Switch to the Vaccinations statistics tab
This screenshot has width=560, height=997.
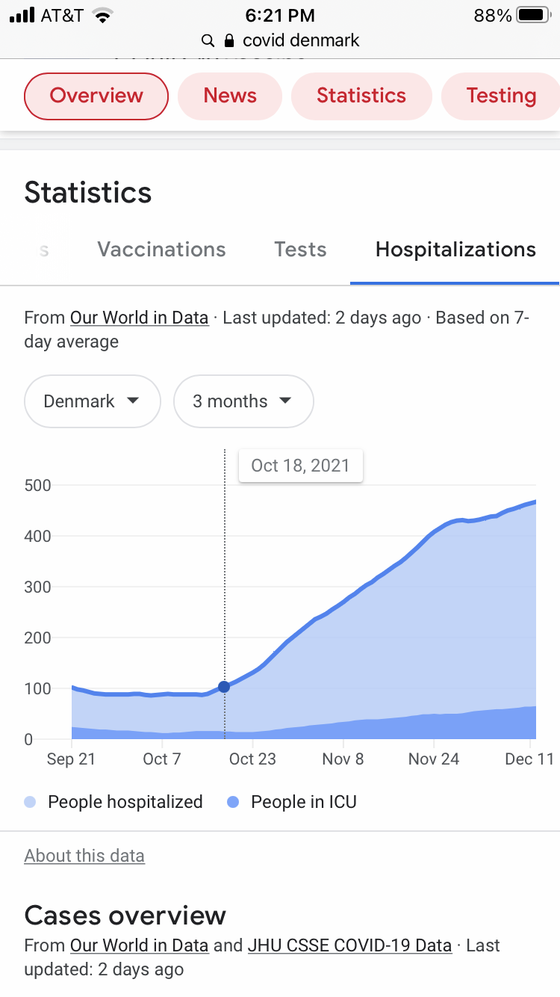point(161,250)
